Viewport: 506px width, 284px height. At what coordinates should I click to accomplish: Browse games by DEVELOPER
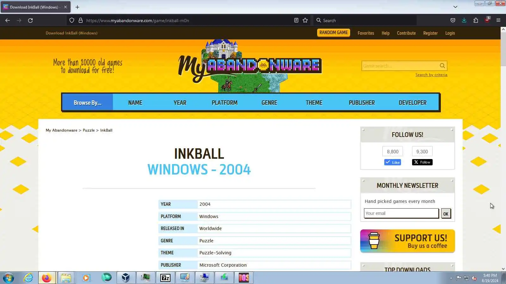(413, 103)
